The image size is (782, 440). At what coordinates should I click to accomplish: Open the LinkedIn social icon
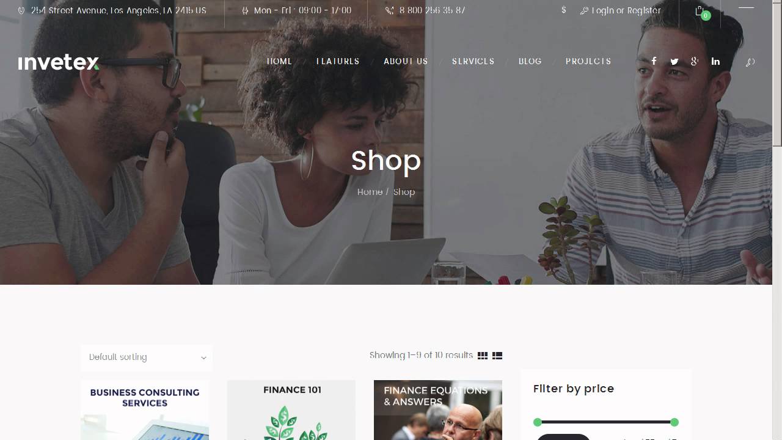click(x=715, y=61)
